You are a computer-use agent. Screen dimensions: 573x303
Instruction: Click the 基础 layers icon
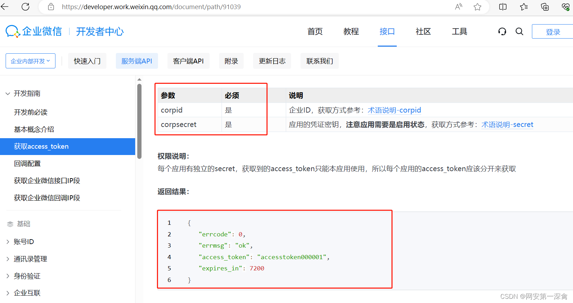[10, 224]
